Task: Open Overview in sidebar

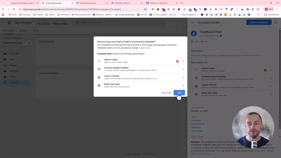Action: 14,53
